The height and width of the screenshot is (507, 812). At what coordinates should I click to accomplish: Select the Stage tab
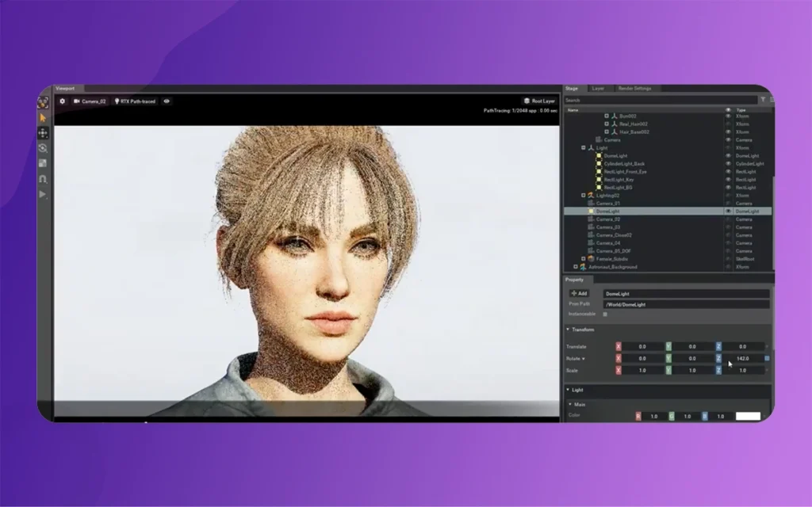pos(572,89)
